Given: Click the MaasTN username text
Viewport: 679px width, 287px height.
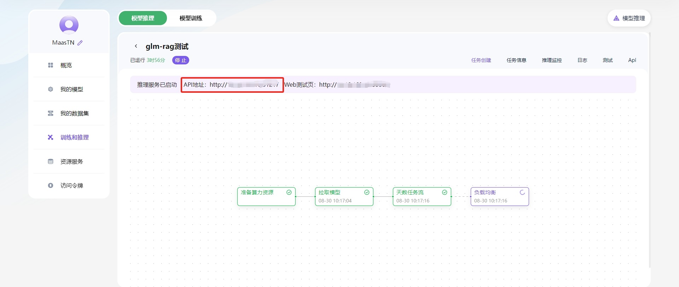Looking at the screenshot, I should coord(63,42).
